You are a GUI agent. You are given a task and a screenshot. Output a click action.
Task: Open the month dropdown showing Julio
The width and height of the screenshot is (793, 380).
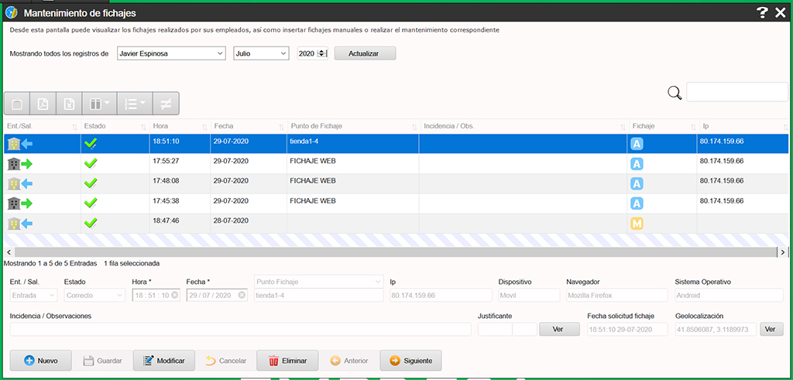261,53
